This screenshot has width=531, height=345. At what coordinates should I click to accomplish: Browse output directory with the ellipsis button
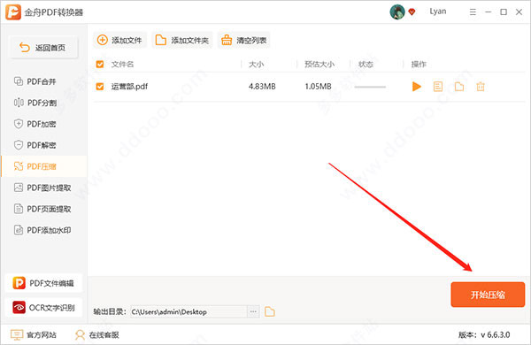pos(253,311)
